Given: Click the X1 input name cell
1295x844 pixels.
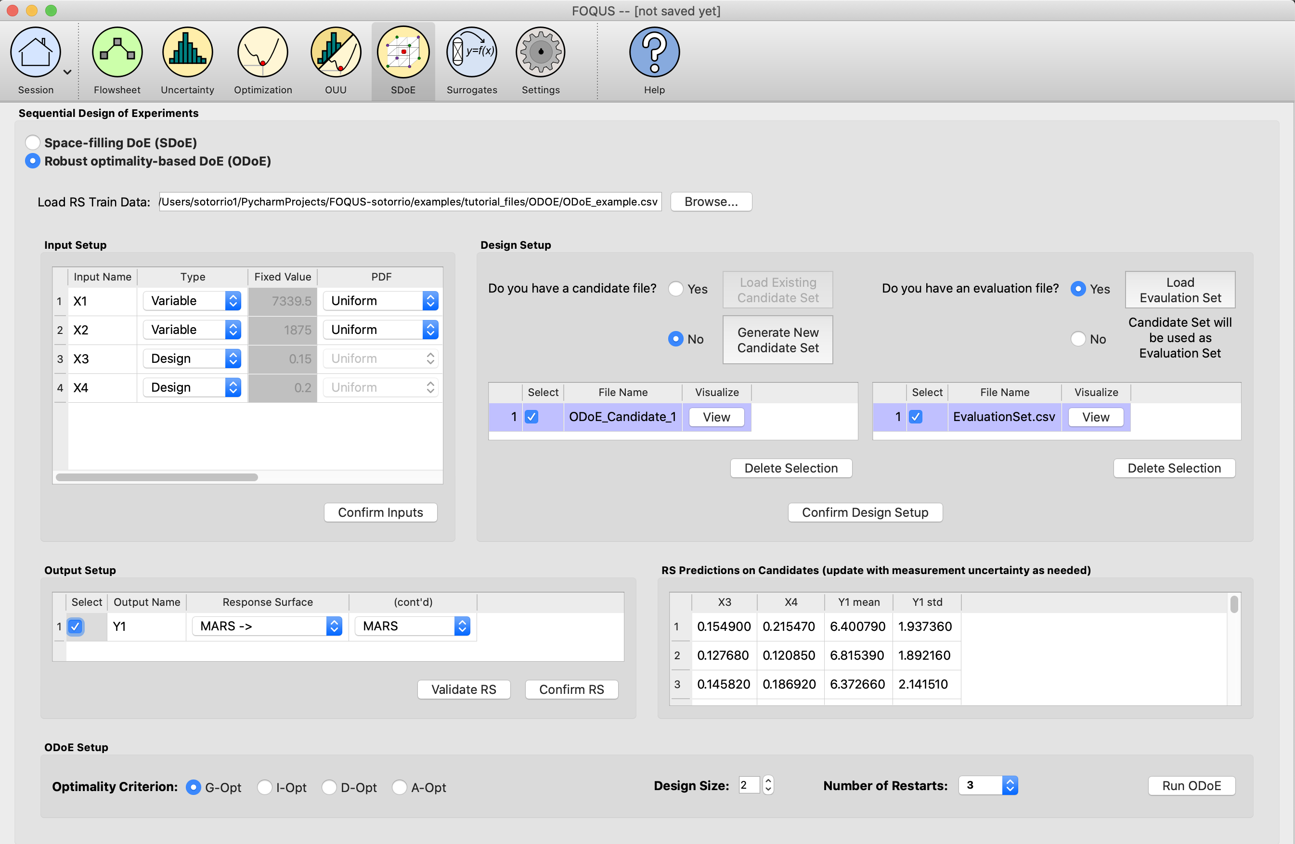Looking at the screenshot, I should click(102, 301).
